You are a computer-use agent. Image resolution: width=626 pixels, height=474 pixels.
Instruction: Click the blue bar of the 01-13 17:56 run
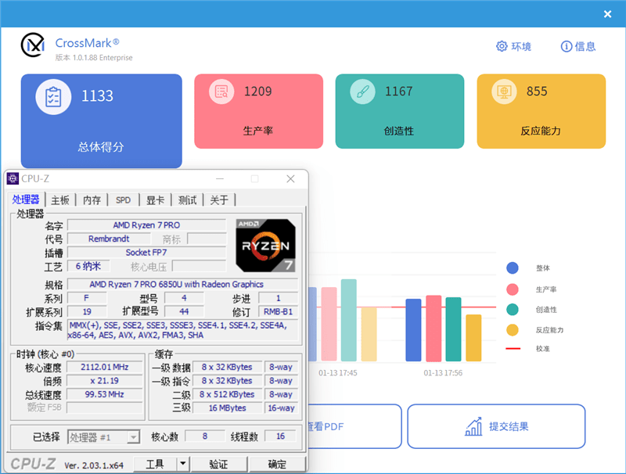[x=413, y=330]
